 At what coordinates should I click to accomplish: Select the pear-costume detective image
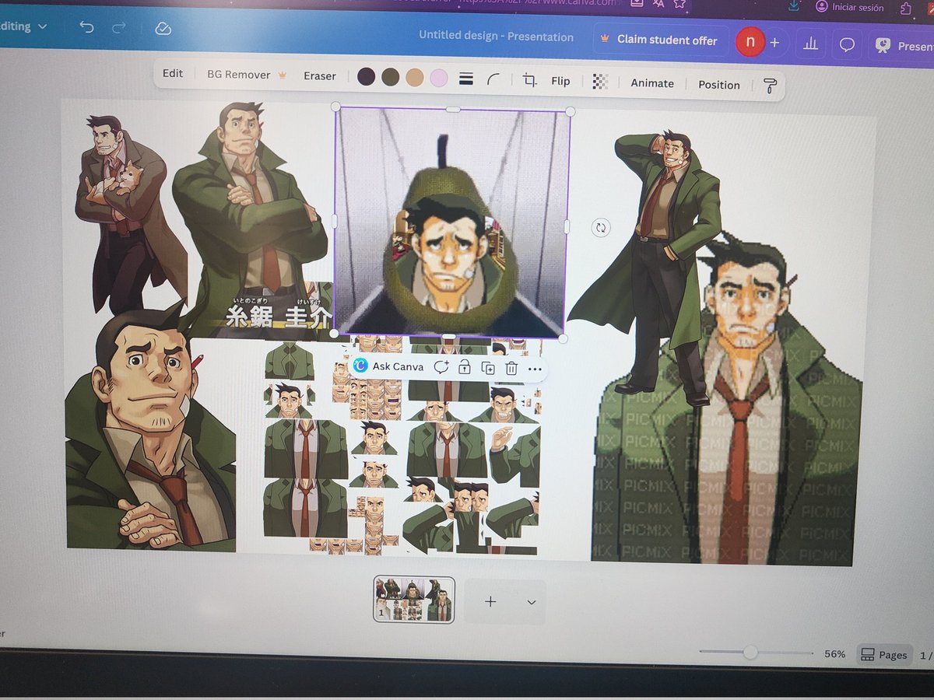(452, 224)
